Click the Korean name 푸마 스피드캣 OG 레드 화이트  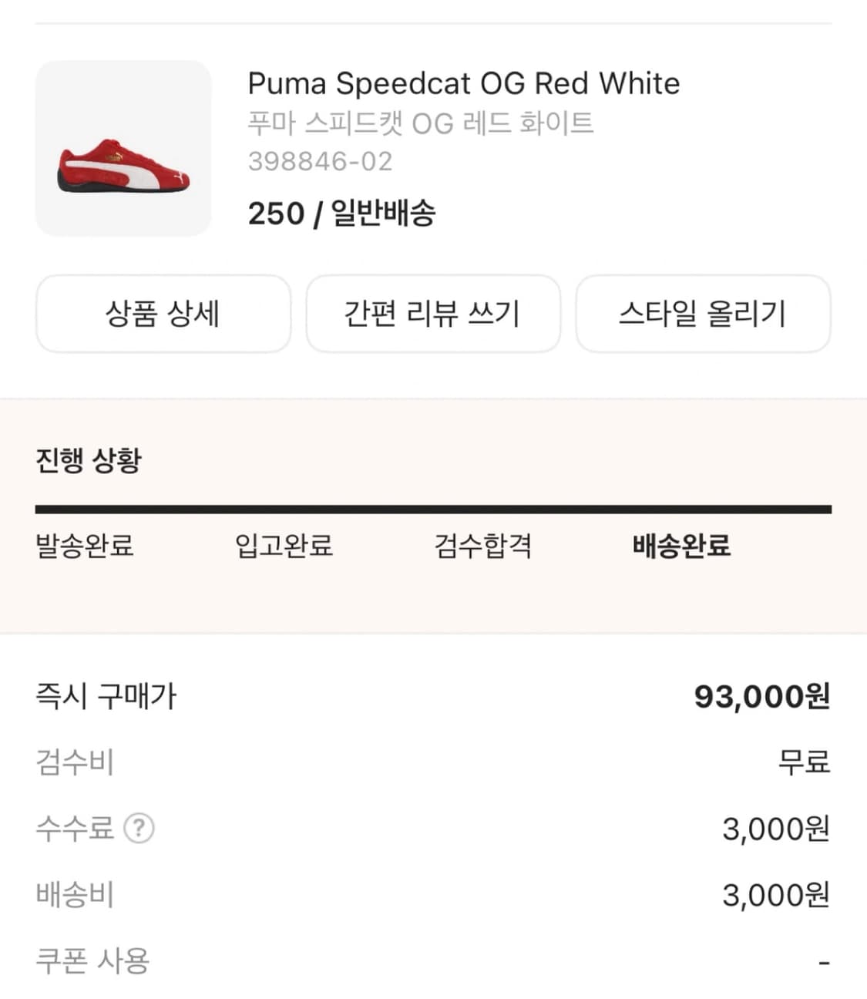[421, 123]
